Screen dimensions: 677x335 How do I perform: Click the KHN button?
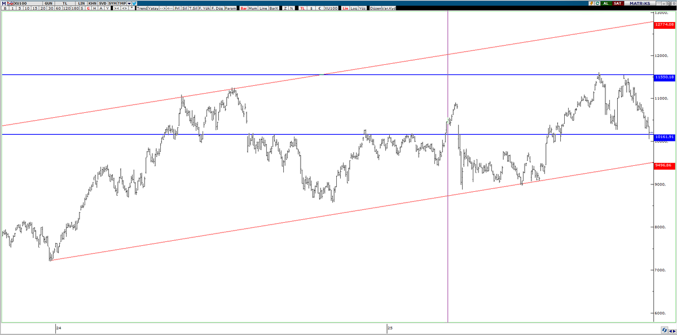coord(93,3)
